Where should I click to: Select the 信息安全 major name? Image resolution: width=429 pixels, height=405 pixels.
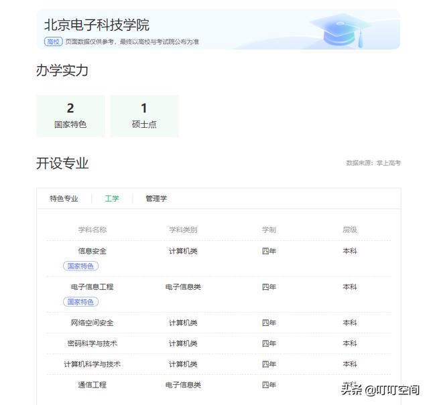pyautogui.click(x=93, y=251)
